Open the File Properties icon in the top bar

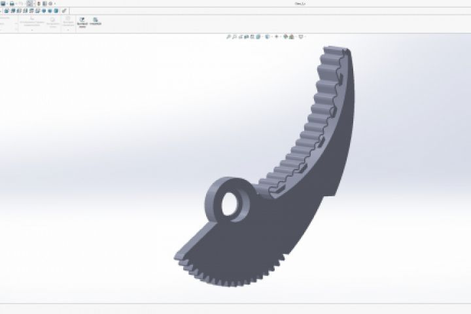pyautogui.click(x=44, y=4)
